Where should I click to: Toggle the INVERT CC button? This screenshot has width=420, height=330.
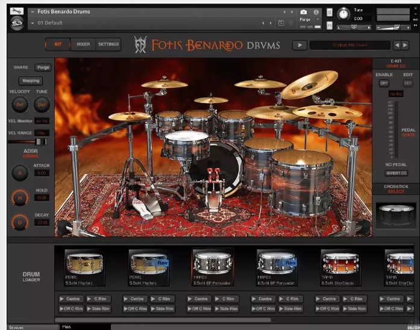pyautogui.click(x=396, y=173)
